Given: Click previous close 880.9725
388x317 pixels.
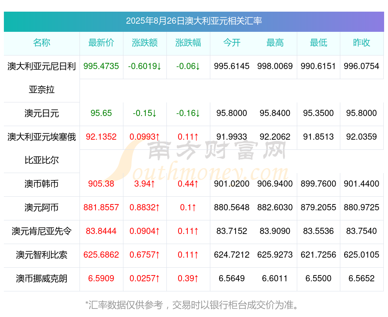Looking at the screenshot, I should coord(362,207).
